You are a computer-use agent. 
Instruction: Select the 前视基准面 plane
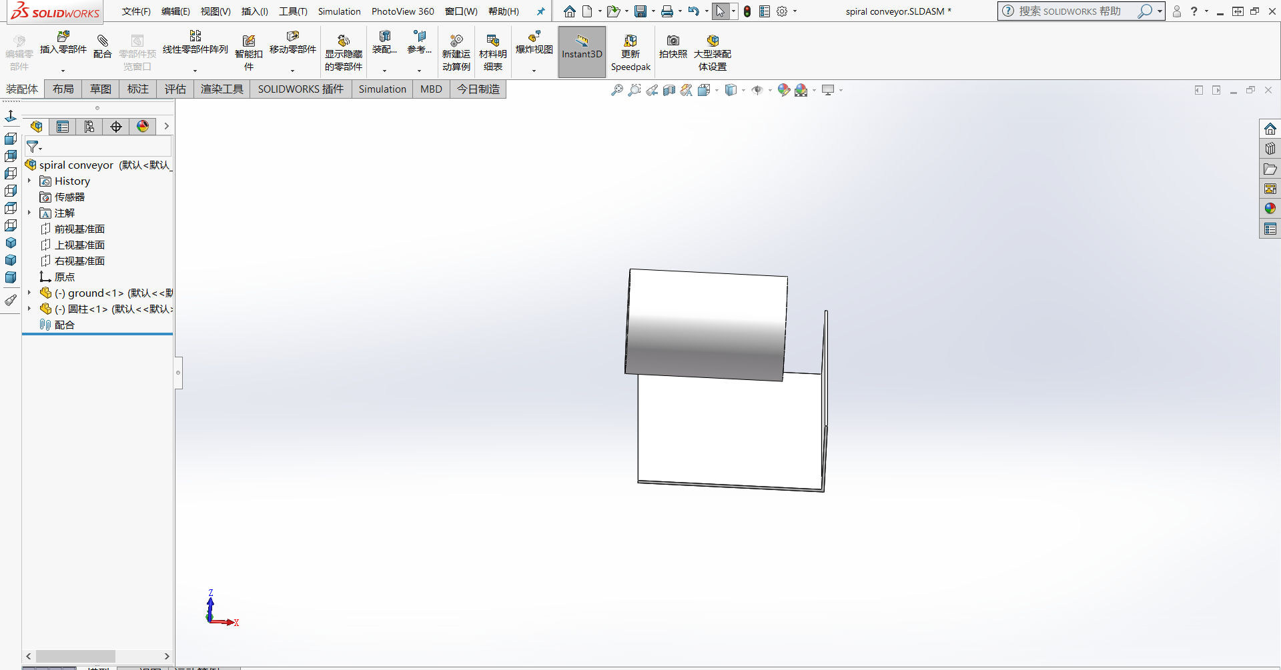[x=73, y=229]
